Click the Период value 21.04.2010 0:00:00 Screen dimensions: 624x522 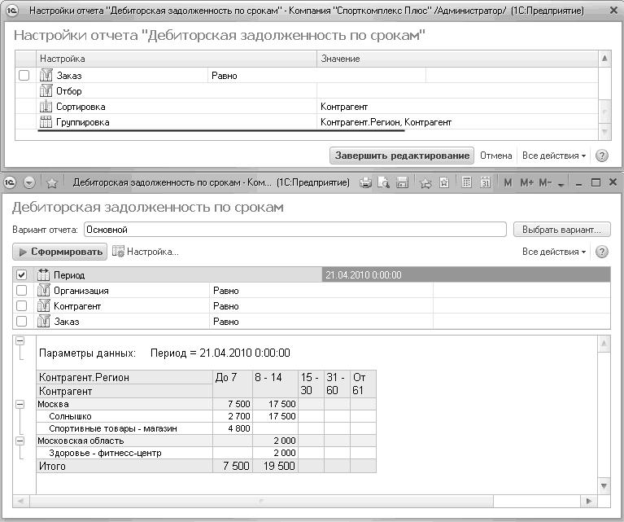(465, 275)
